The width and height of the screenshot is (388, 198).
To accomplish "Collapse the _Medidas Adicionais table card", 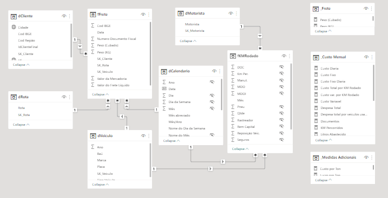I will tap(323, 180).
